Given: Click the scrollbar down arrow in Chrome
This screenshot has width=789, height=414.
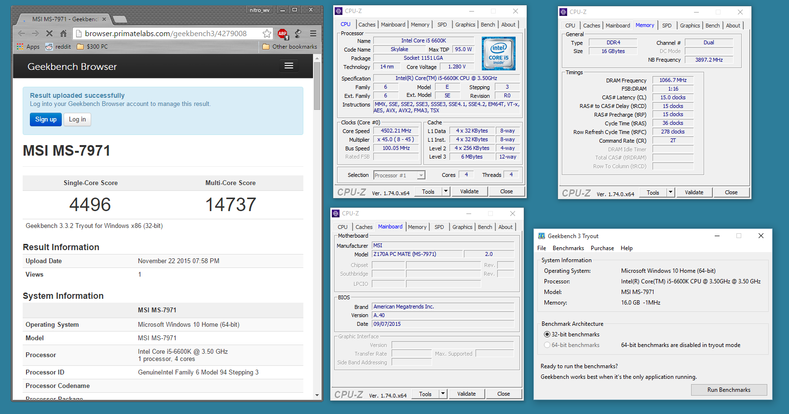Looking at the screenshot, I should pyautogui.click(x=317, y=395).
